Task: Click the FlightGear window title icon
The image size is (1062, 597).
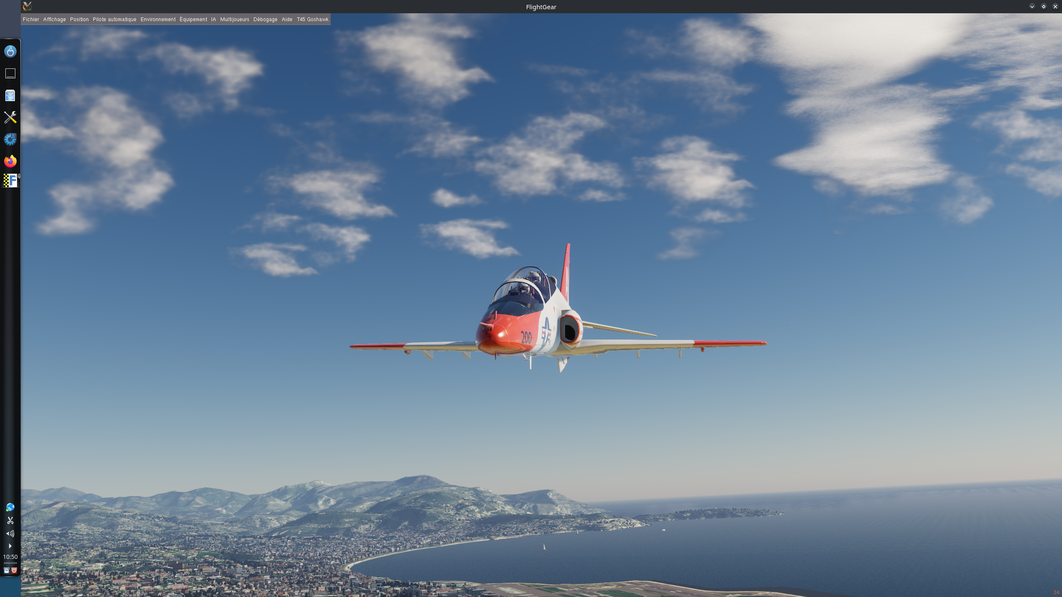Action: (x=27, y=6)
